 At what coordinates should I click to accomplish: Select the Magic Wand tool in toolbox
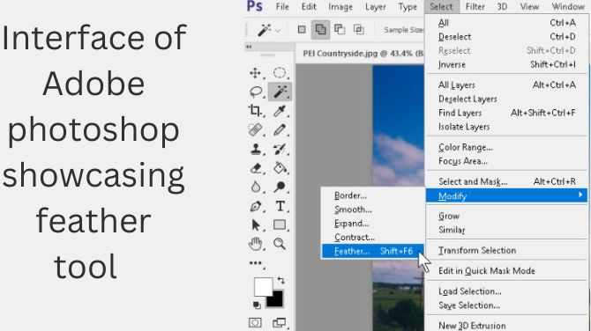pyautogui.click(x=280, y=92)
